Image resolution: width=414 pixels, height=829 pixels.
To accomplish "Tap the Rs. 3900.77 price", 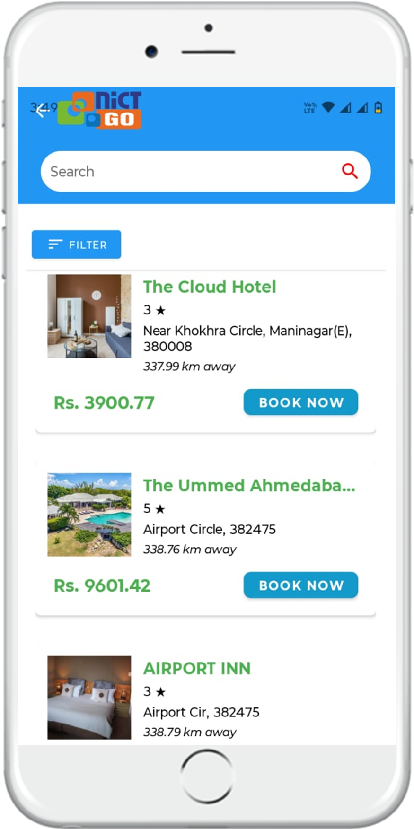I will coord(104,402).
